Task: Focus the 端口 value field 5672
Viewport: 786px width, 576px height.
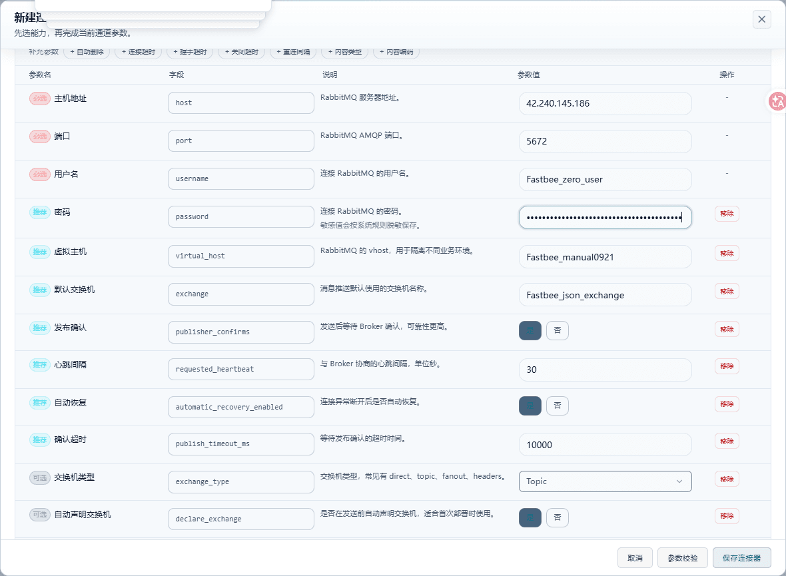Action: click(605, 141)
